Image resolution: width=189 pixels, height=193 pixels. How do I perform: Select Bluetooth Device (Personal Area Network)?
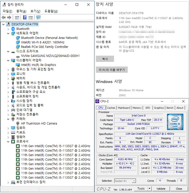click(x=49, y=38)
